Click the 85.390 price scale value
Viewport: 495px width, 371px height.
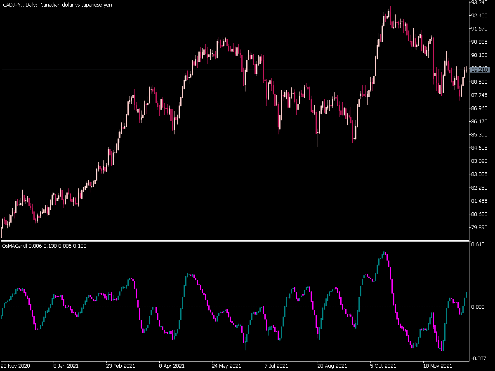click(479, 135)
